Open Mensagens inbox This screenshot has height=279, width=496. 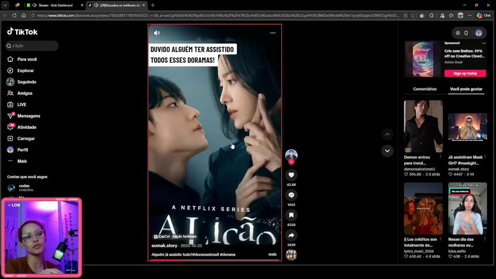click(24, 116)
